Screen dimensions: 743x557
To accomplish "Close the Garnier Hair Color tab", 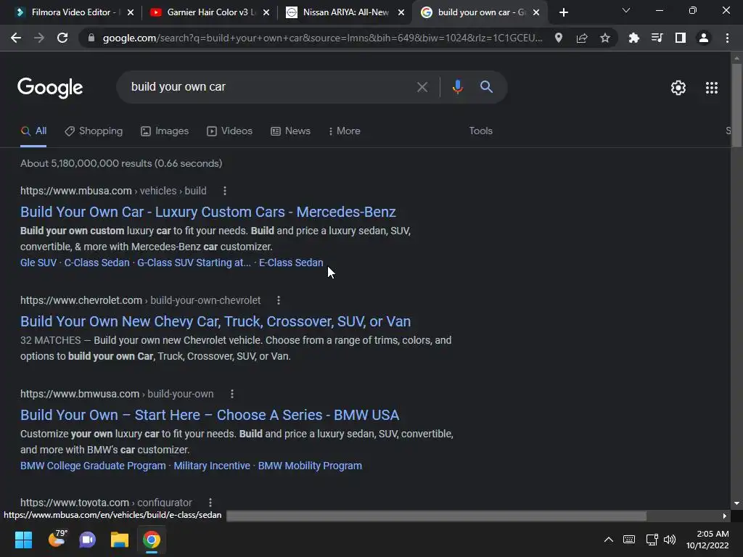I will point(266,12).
